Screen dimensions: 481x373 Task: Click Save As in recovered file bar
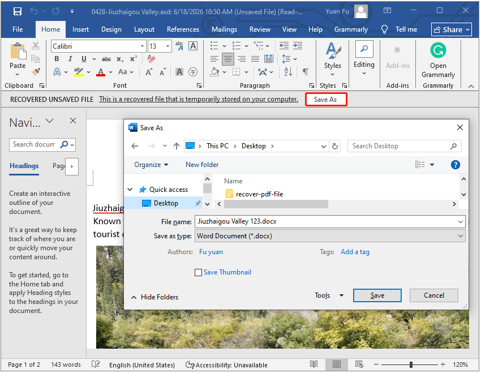[x=325, y=100]
